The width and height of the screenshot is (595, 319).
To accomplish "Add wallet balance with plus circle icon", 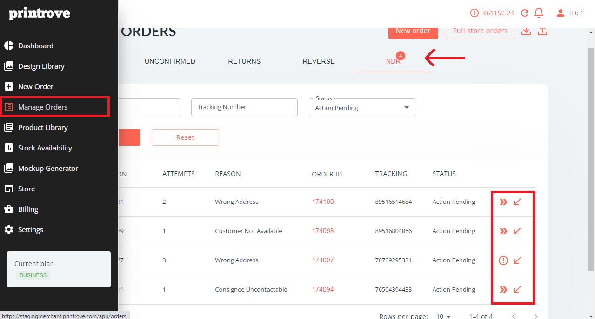I will pos(475,13).
